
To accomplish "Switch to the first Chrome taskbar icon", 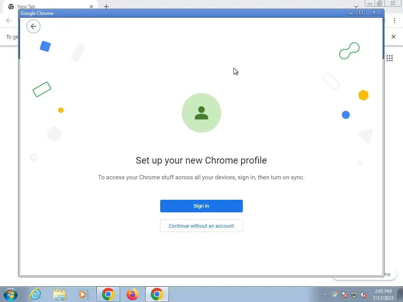I will point(108,294).
